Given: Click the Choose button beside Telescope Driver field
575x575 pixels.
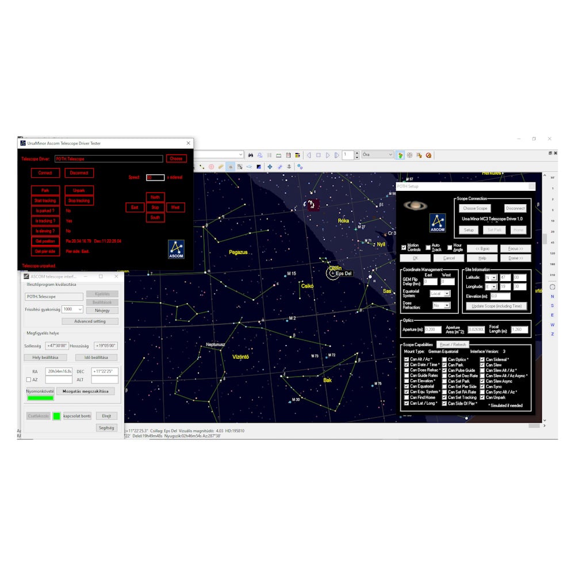Looking at the screenshot, I should [x=176, y=159].
